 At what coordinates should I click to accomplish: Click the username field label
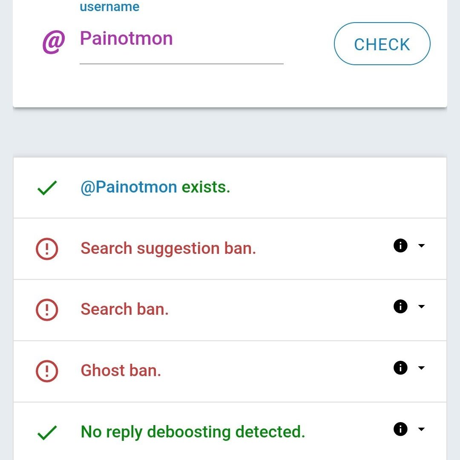point(109,7)
